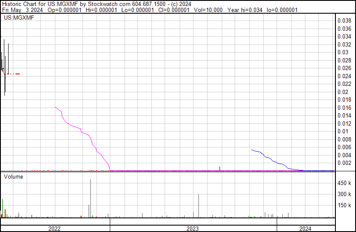This screenshot has width=356, height=232.
Task: Select the 2022 year label on timeline
Action: click(x=54, y=229)
